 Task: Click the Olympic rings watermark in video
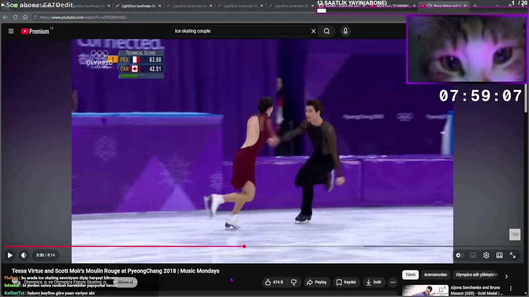(x=515, y=234)
